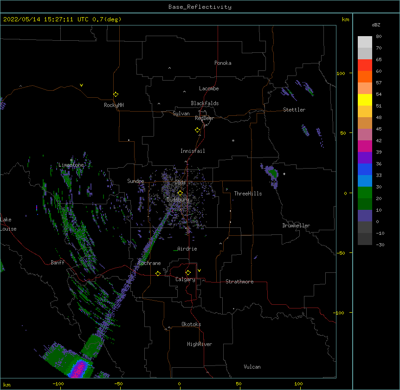Click the Banff label
The height and width of the screenshot is (390, 400).
click(x=58, y=263)
